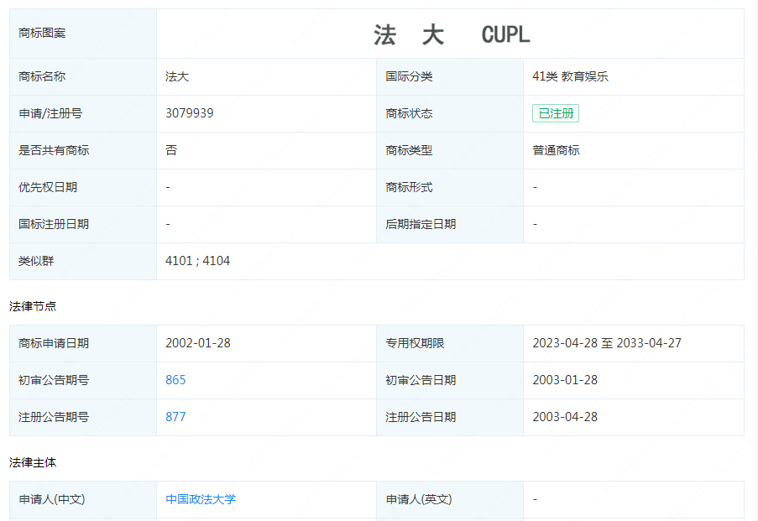This screenshot has width=758, height=521.
Task: Click the 初审公告日期 label
Action: (421, 380)
